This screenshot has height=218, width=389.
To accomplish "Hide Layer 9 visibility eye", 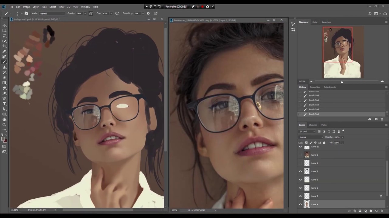I will coord(301,188).
